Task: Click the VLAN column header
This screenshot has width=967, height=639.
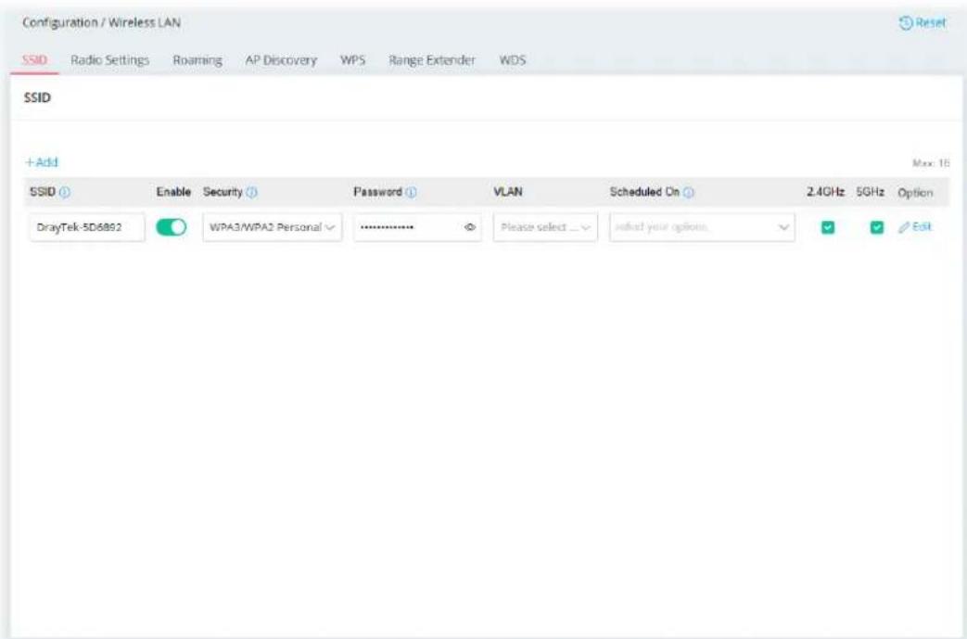Action: coord(507,192)
